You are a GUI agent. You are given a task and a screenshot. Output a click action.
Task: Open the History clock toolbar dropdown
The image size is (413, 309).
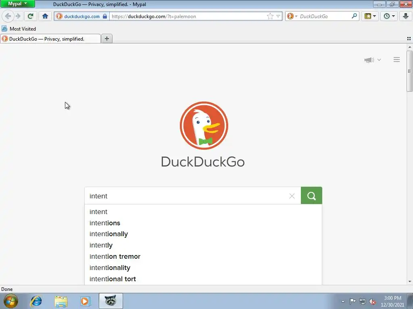(x=389, y=16)
